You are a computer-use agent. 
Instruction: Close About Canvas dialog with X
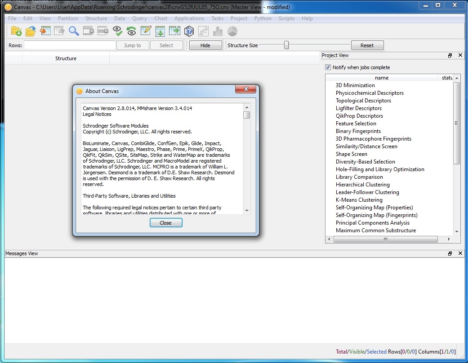[245, 89]
